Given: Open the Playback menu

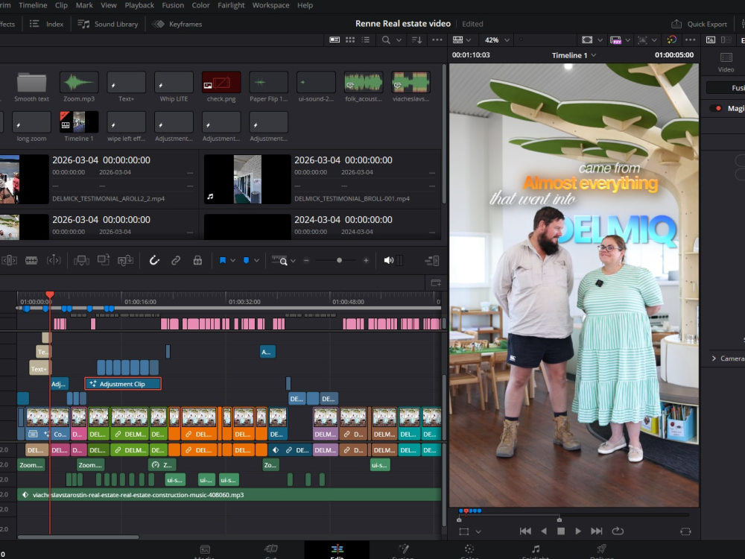Looking at the screenshot, I should (139, 5).
